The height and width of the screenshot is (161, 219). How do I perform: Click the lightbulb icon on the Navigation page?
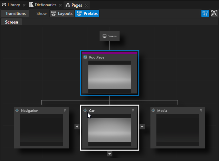(65, 110)
